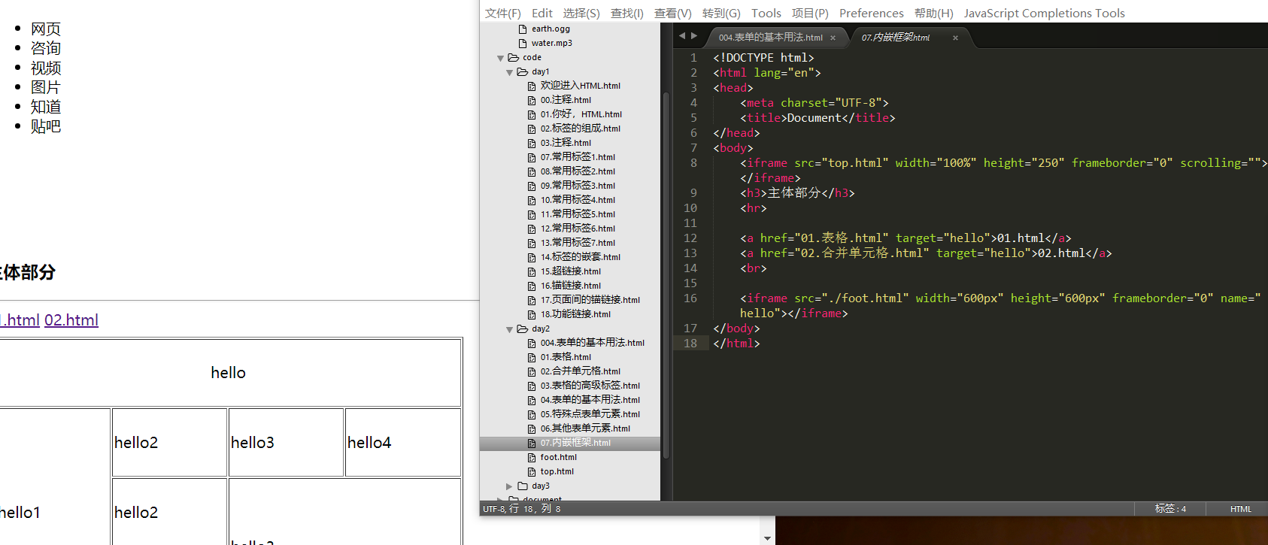Click the earth.ogg file icon

(523, 29)
